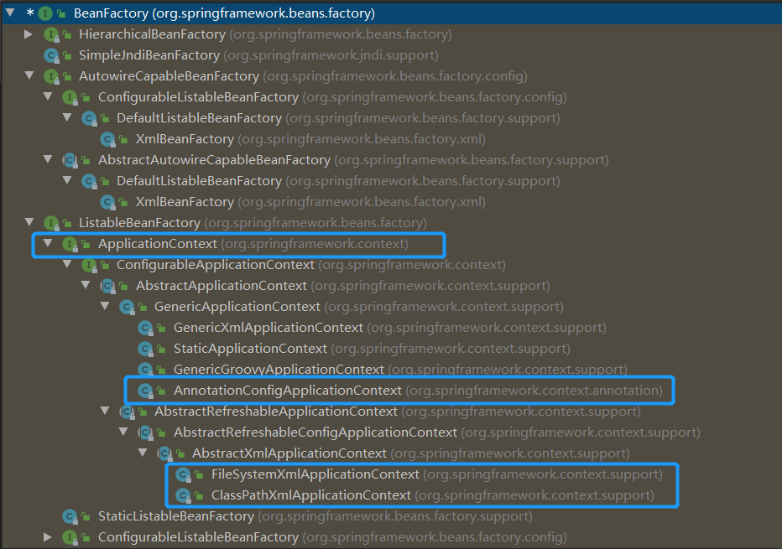
Task: Click interface icon of the expanded ConfigurableListableBeanFactory row
Action: point(70,97)
